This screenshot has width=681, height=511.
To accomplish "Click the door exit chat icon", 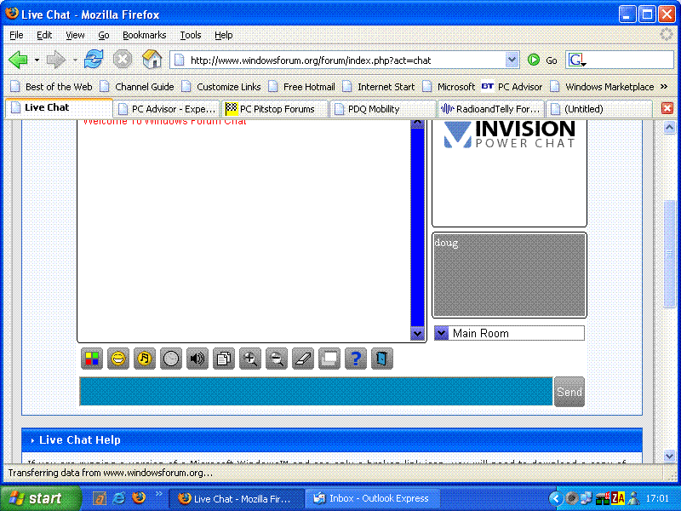I will click(382, 359).
